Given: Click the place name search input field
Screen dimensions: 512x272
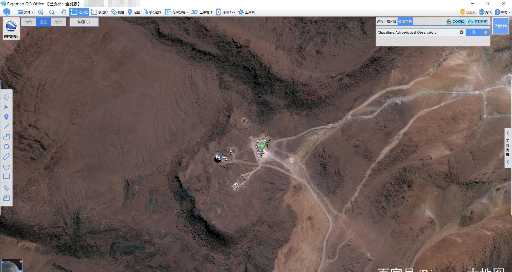Looking at the screenshot, I should 417,32.
